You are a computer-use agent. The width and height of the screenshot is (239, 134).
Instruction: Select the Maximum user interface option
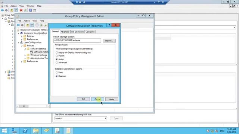(x=57, y=76)
